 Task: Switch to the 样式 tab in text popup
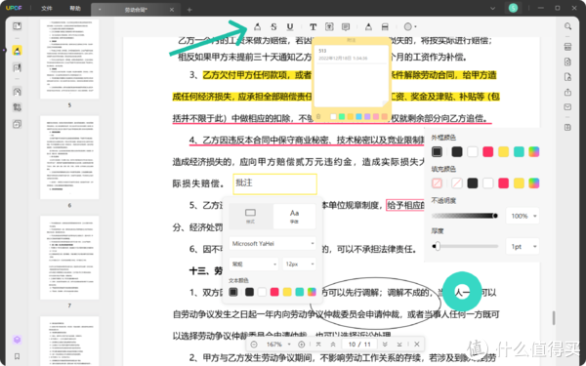(250, 216)
